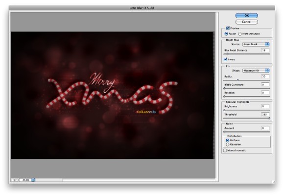The image size is (284, 196).
Task: Click the zoom in plus button
Action: (17, 180)
